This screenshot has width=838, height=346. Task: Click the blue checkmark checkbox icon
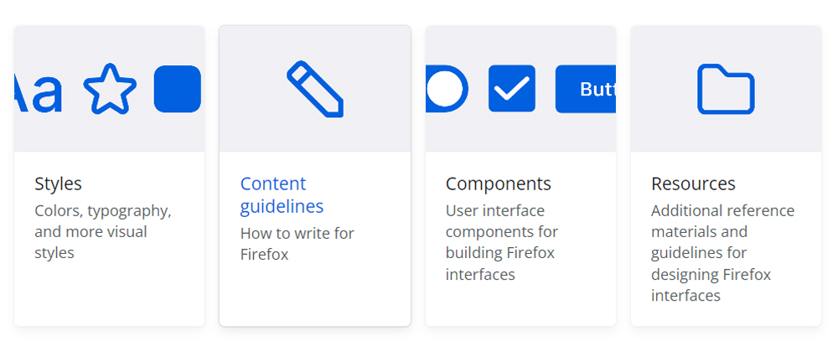pyautogui.click(x=512, y=89)
